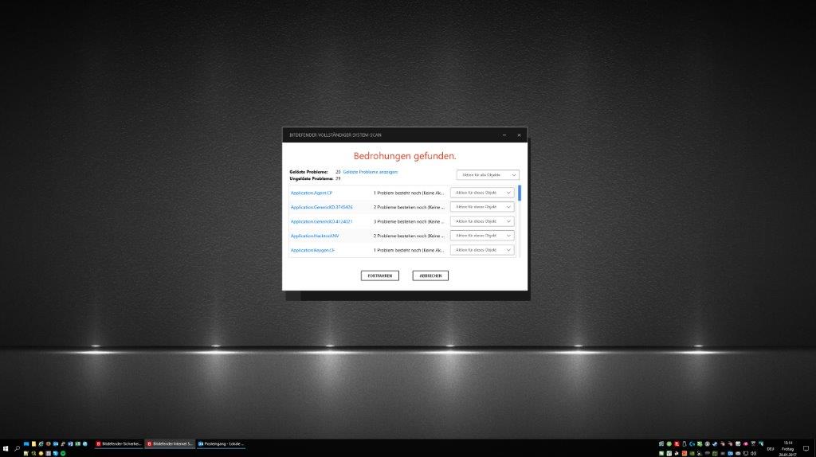Launch Word from the taskbar

70,444
